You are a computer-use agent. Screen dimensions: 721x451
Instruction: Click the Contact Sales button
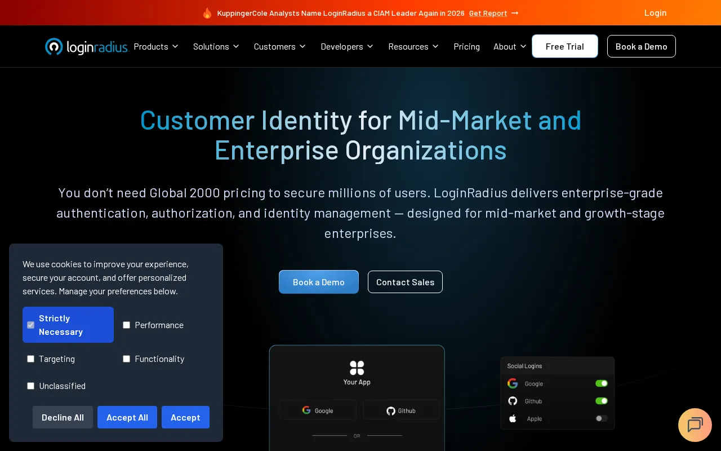tap(406, 282)
